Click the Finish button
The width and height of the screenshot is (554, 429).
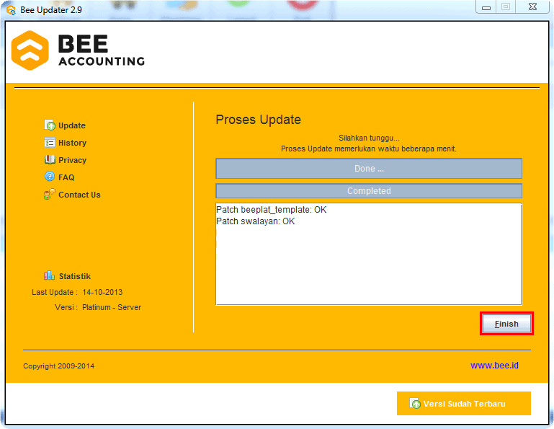coord(506,324)
